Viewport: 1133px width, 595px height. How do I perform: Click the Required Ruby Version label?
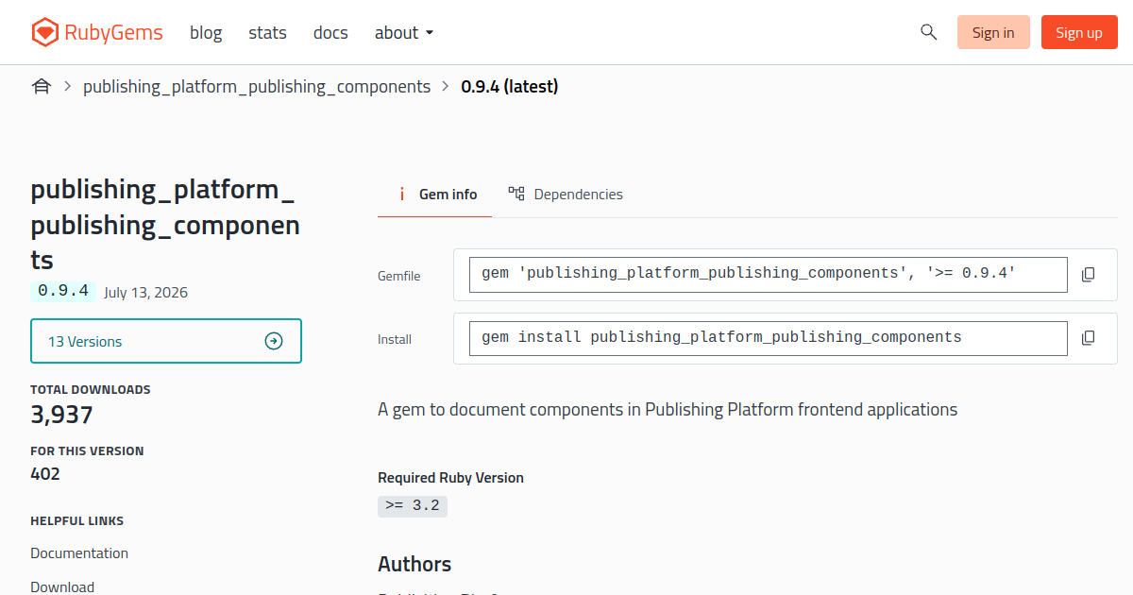(x=450, y=478)
